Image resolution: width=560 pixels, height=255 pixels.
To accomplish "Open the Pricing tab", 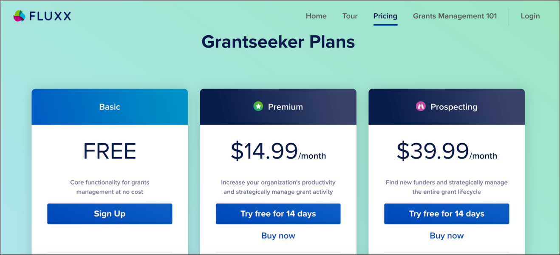I will point(385,16).
